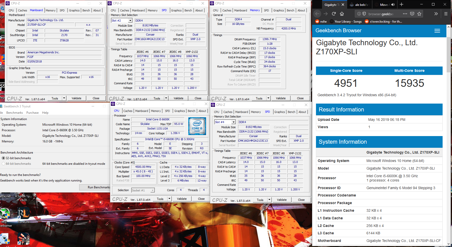This screenshot has width=452, height=247.
Task: Go back in Firefox
Action: click(317, 14)
